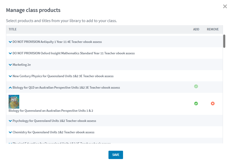The width and height of the screenshot is (231, 165).
Task: Expand the Marketing 2e product
Action: click(x=10, y=65)
